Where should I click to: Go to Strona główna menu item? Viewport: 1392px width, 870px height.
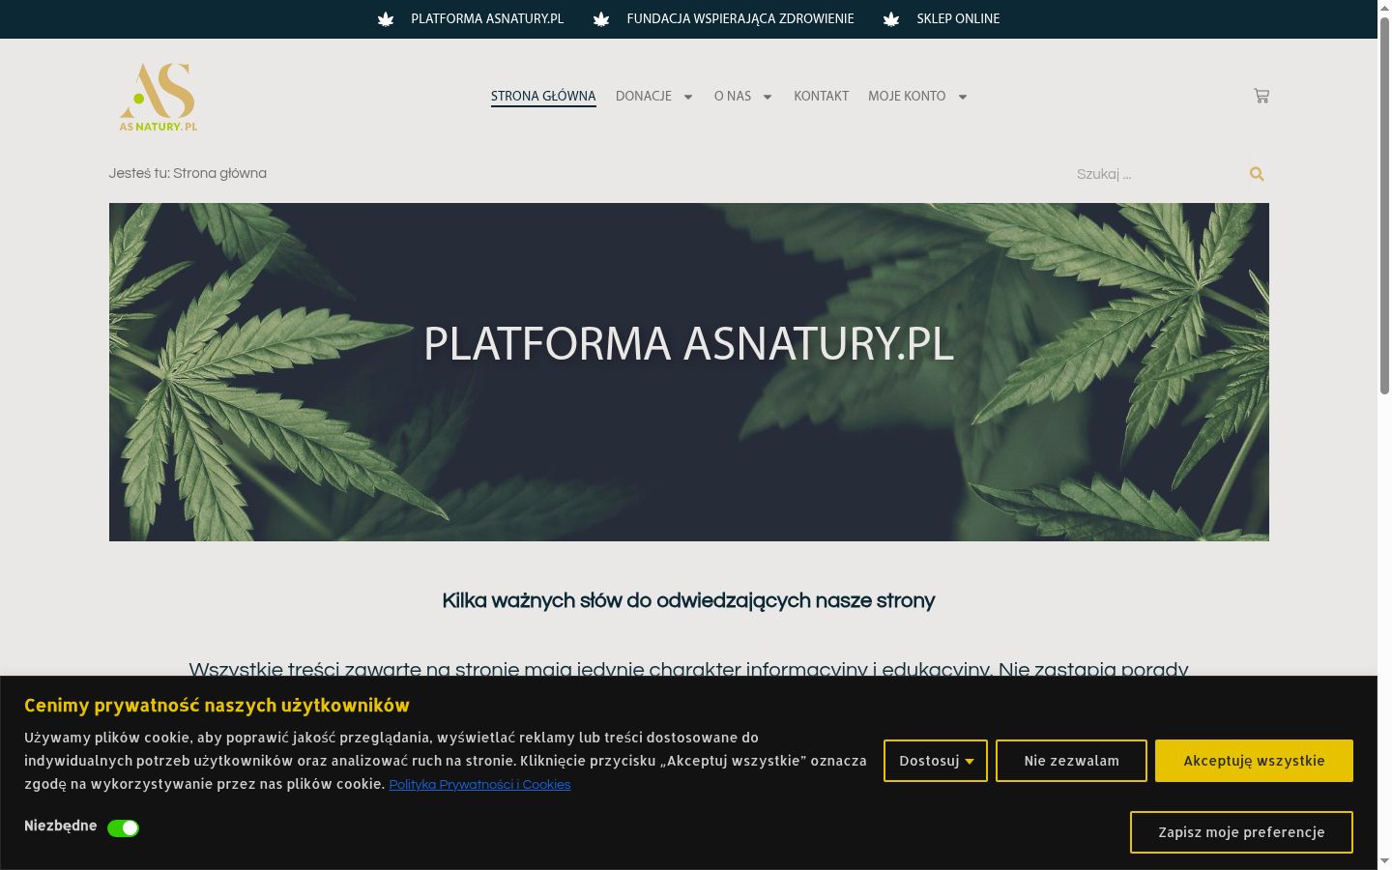click(543, 96)
